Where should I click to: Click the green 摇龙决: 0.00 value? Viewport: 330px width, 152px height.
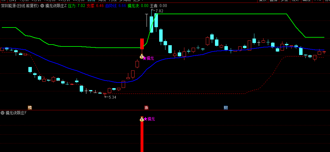(138, 6)
